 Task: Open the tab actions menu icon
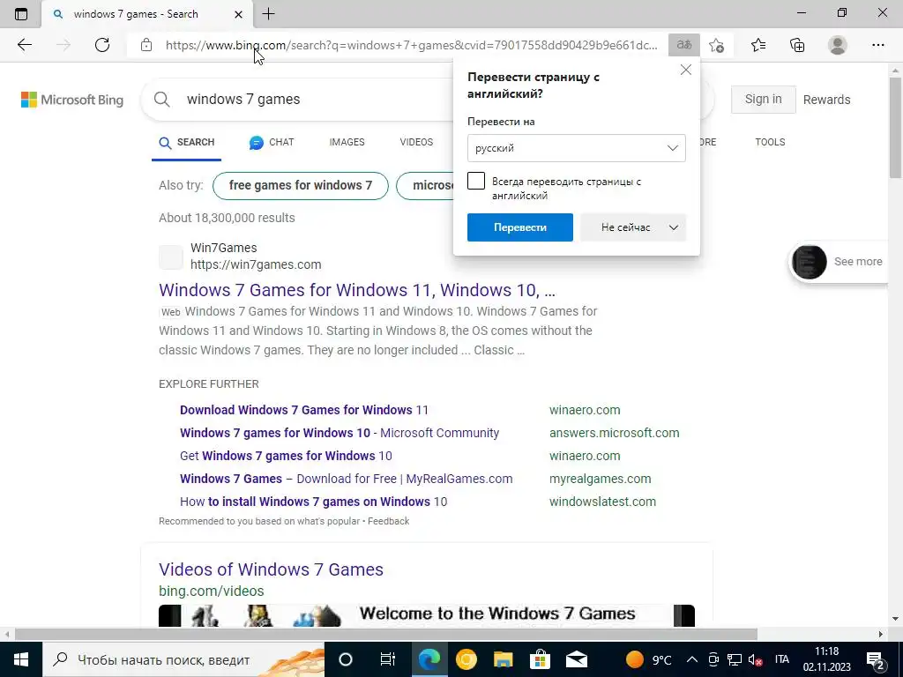point(21,14)
